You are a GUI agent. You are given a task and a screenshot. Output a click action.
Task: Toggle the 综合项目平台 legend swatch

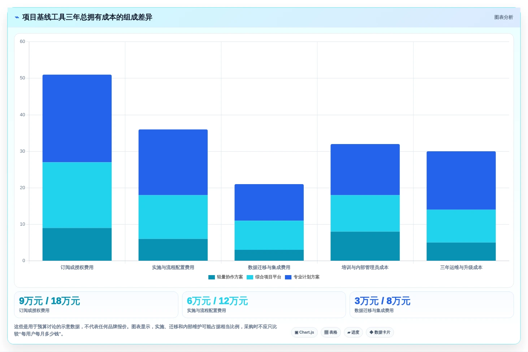pos(250,277)
